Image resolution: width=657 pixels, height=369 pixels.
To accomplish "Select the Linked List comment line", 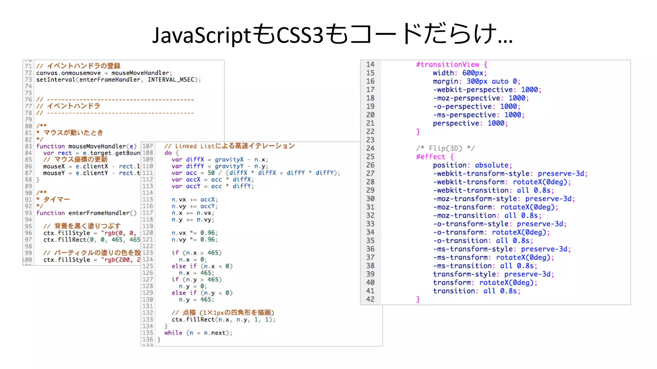I will pyautogui.click(x=229, y=146).
